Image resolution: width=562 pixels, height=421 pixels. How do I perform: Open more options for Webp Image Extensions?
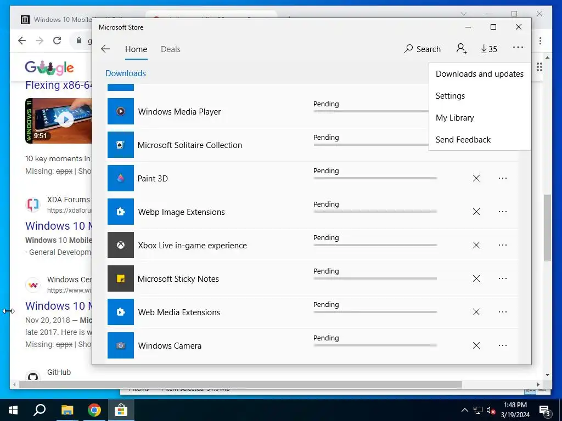coord(503,212)
